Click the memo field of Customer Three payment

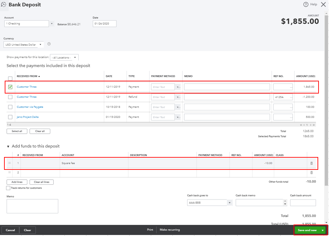coord(227,87)
